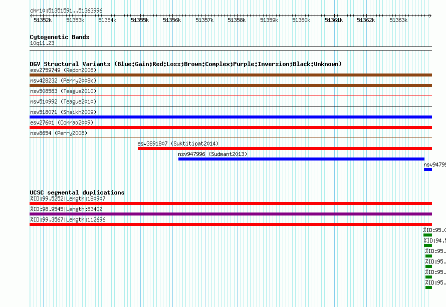446x307 pixels.
Task: Select the red bar under %ID:99.5252
Action: click(231, 203)
